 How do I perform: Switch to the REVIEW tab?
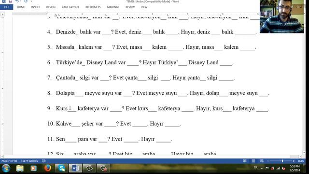(x=130, y=7)
